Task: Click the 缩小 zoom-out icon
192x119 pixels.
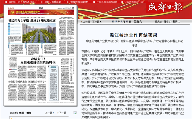Action: click(x=170, y=21)
